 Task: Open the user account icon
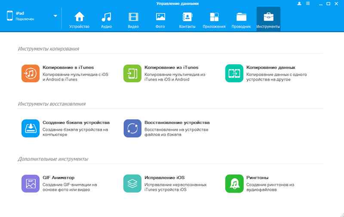point(299,3)
